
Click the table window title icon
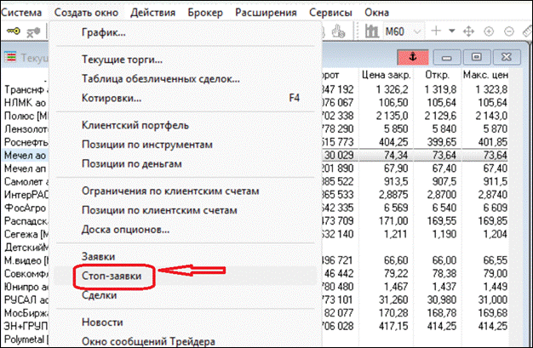tap(10, 58)
